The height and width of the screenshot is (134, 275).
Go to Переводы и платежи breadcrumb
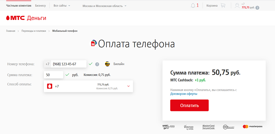click(34, 31)
